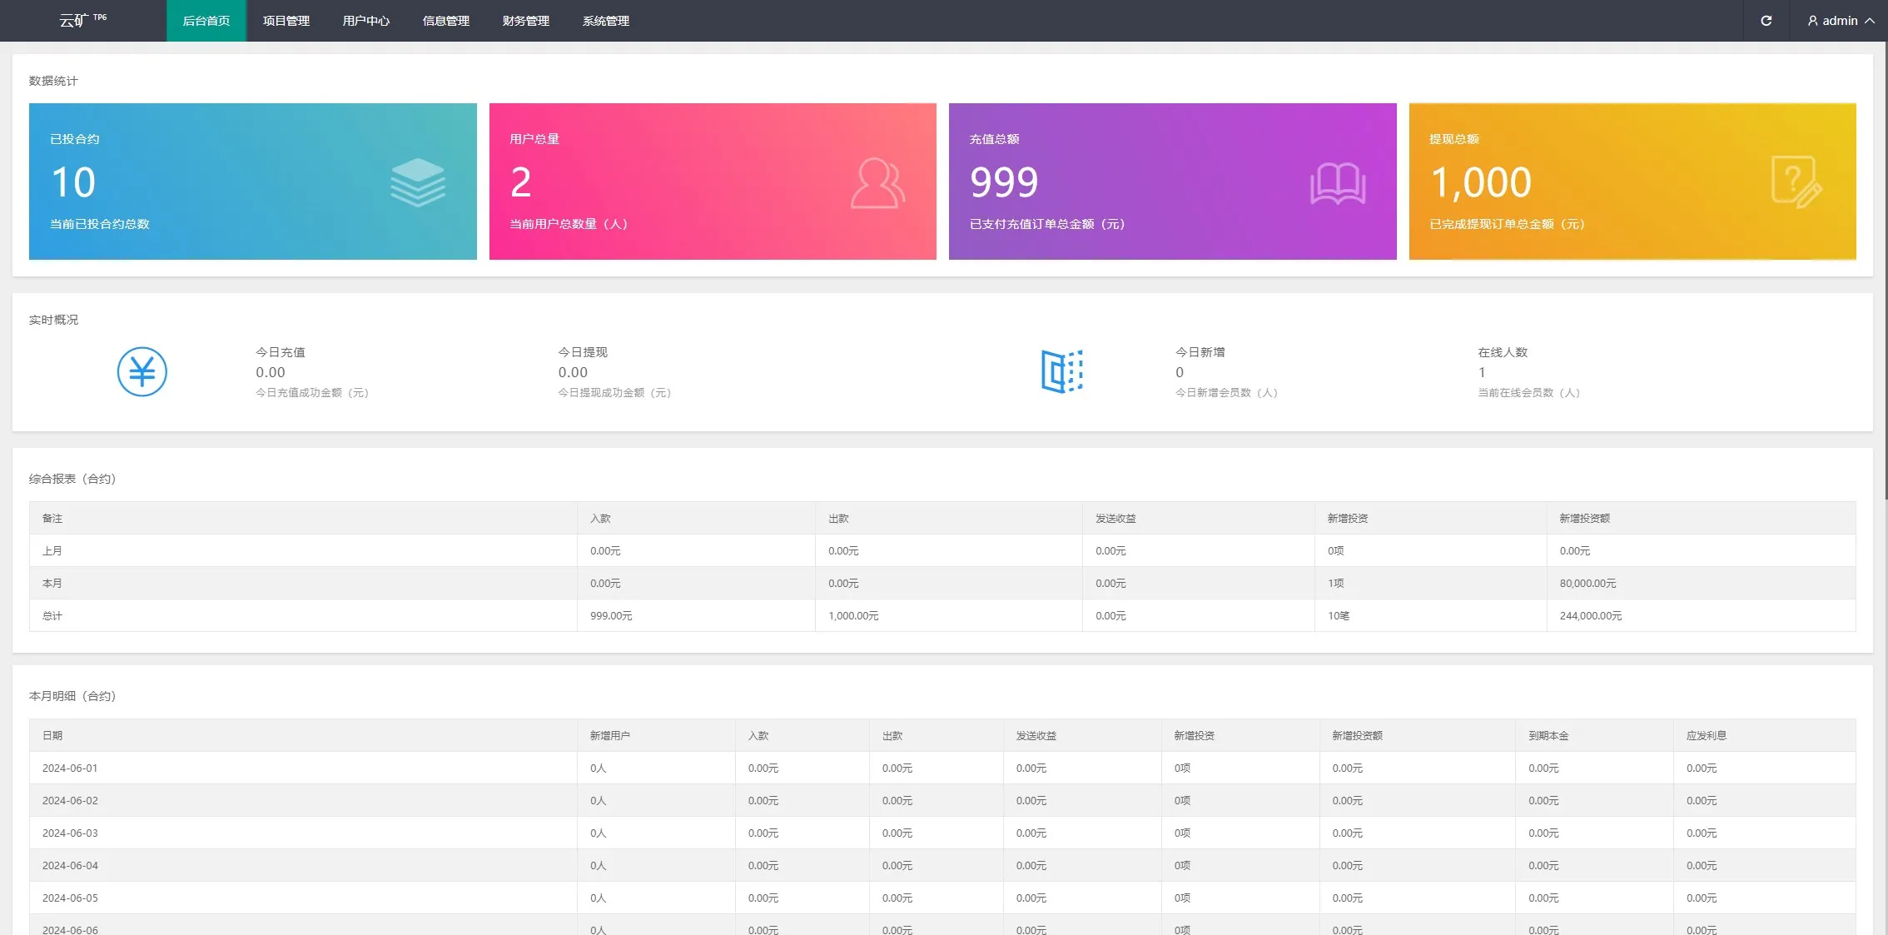The width and height of the screenshot is (1888, 935).
Task: Click the users icon on the 用户总量 card
Action: (877, 183)
